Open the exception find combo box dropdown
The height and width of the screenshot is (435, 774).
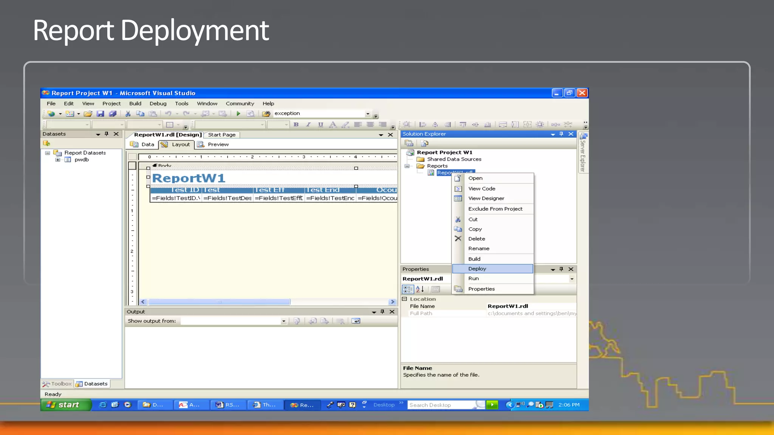click(x=368, y=114)
